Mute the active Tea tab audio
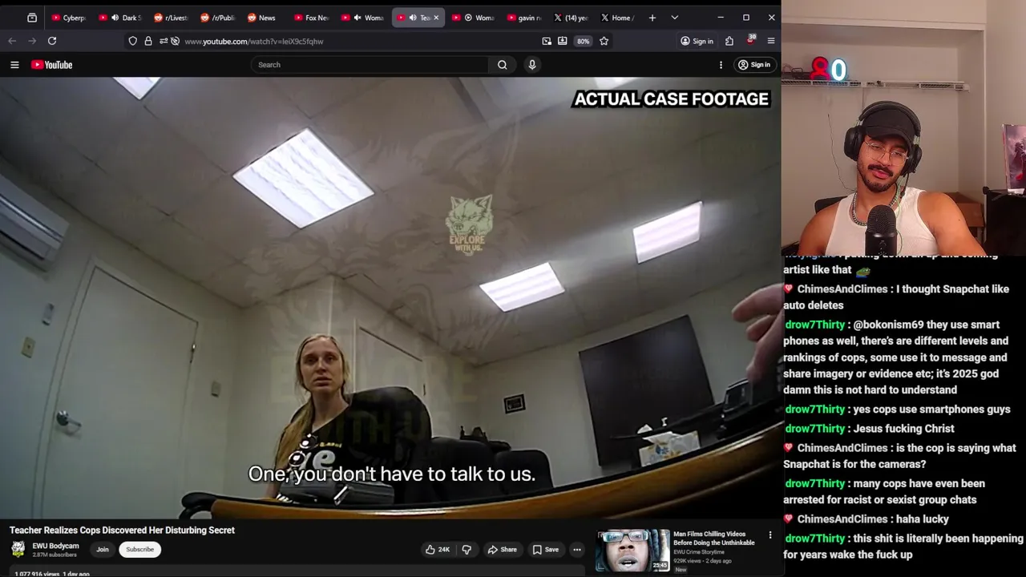 coord(413,18)
